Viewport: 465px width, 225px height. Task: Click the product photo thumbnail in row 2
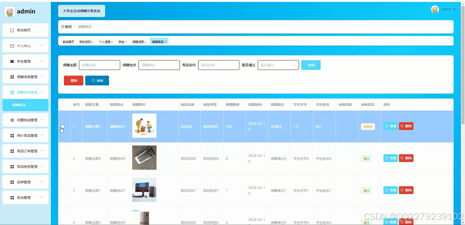click(144, 158)
